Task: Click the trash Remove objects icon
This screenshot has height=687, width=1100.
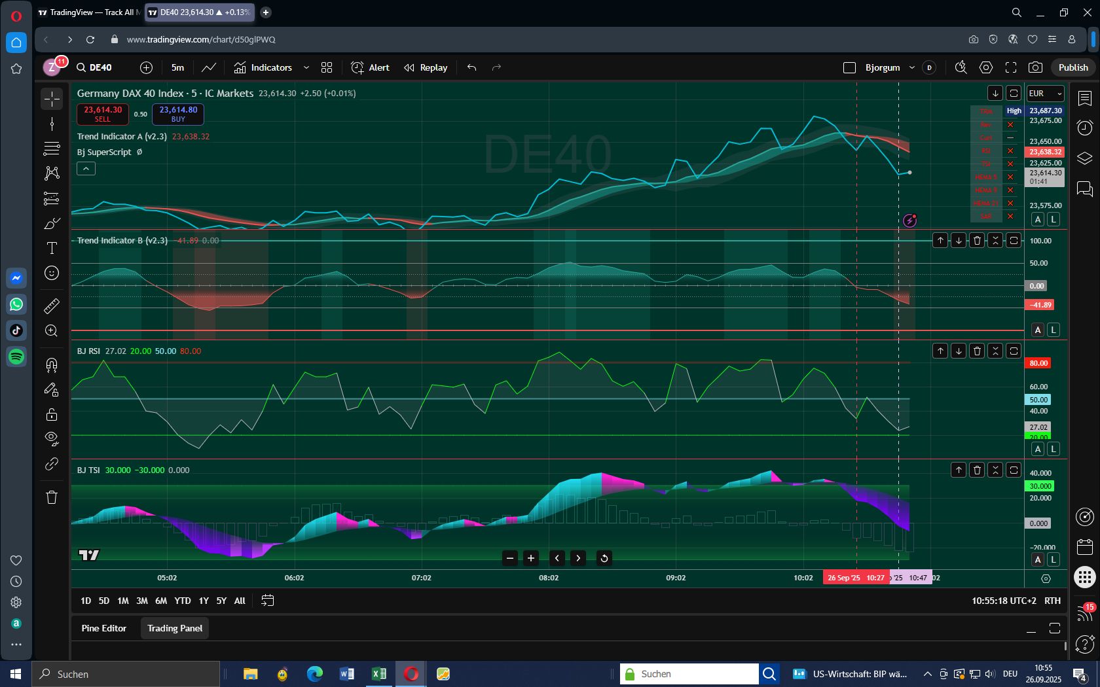Action: 52,497
